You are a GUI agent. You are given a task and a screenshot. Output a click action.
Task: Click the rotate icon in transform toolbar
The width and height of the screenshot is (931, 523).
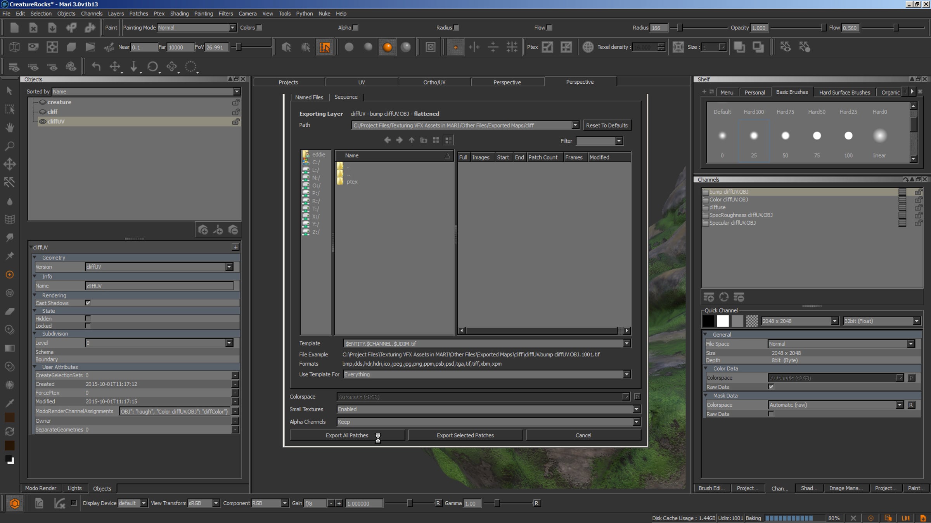[x=152, y=67]
